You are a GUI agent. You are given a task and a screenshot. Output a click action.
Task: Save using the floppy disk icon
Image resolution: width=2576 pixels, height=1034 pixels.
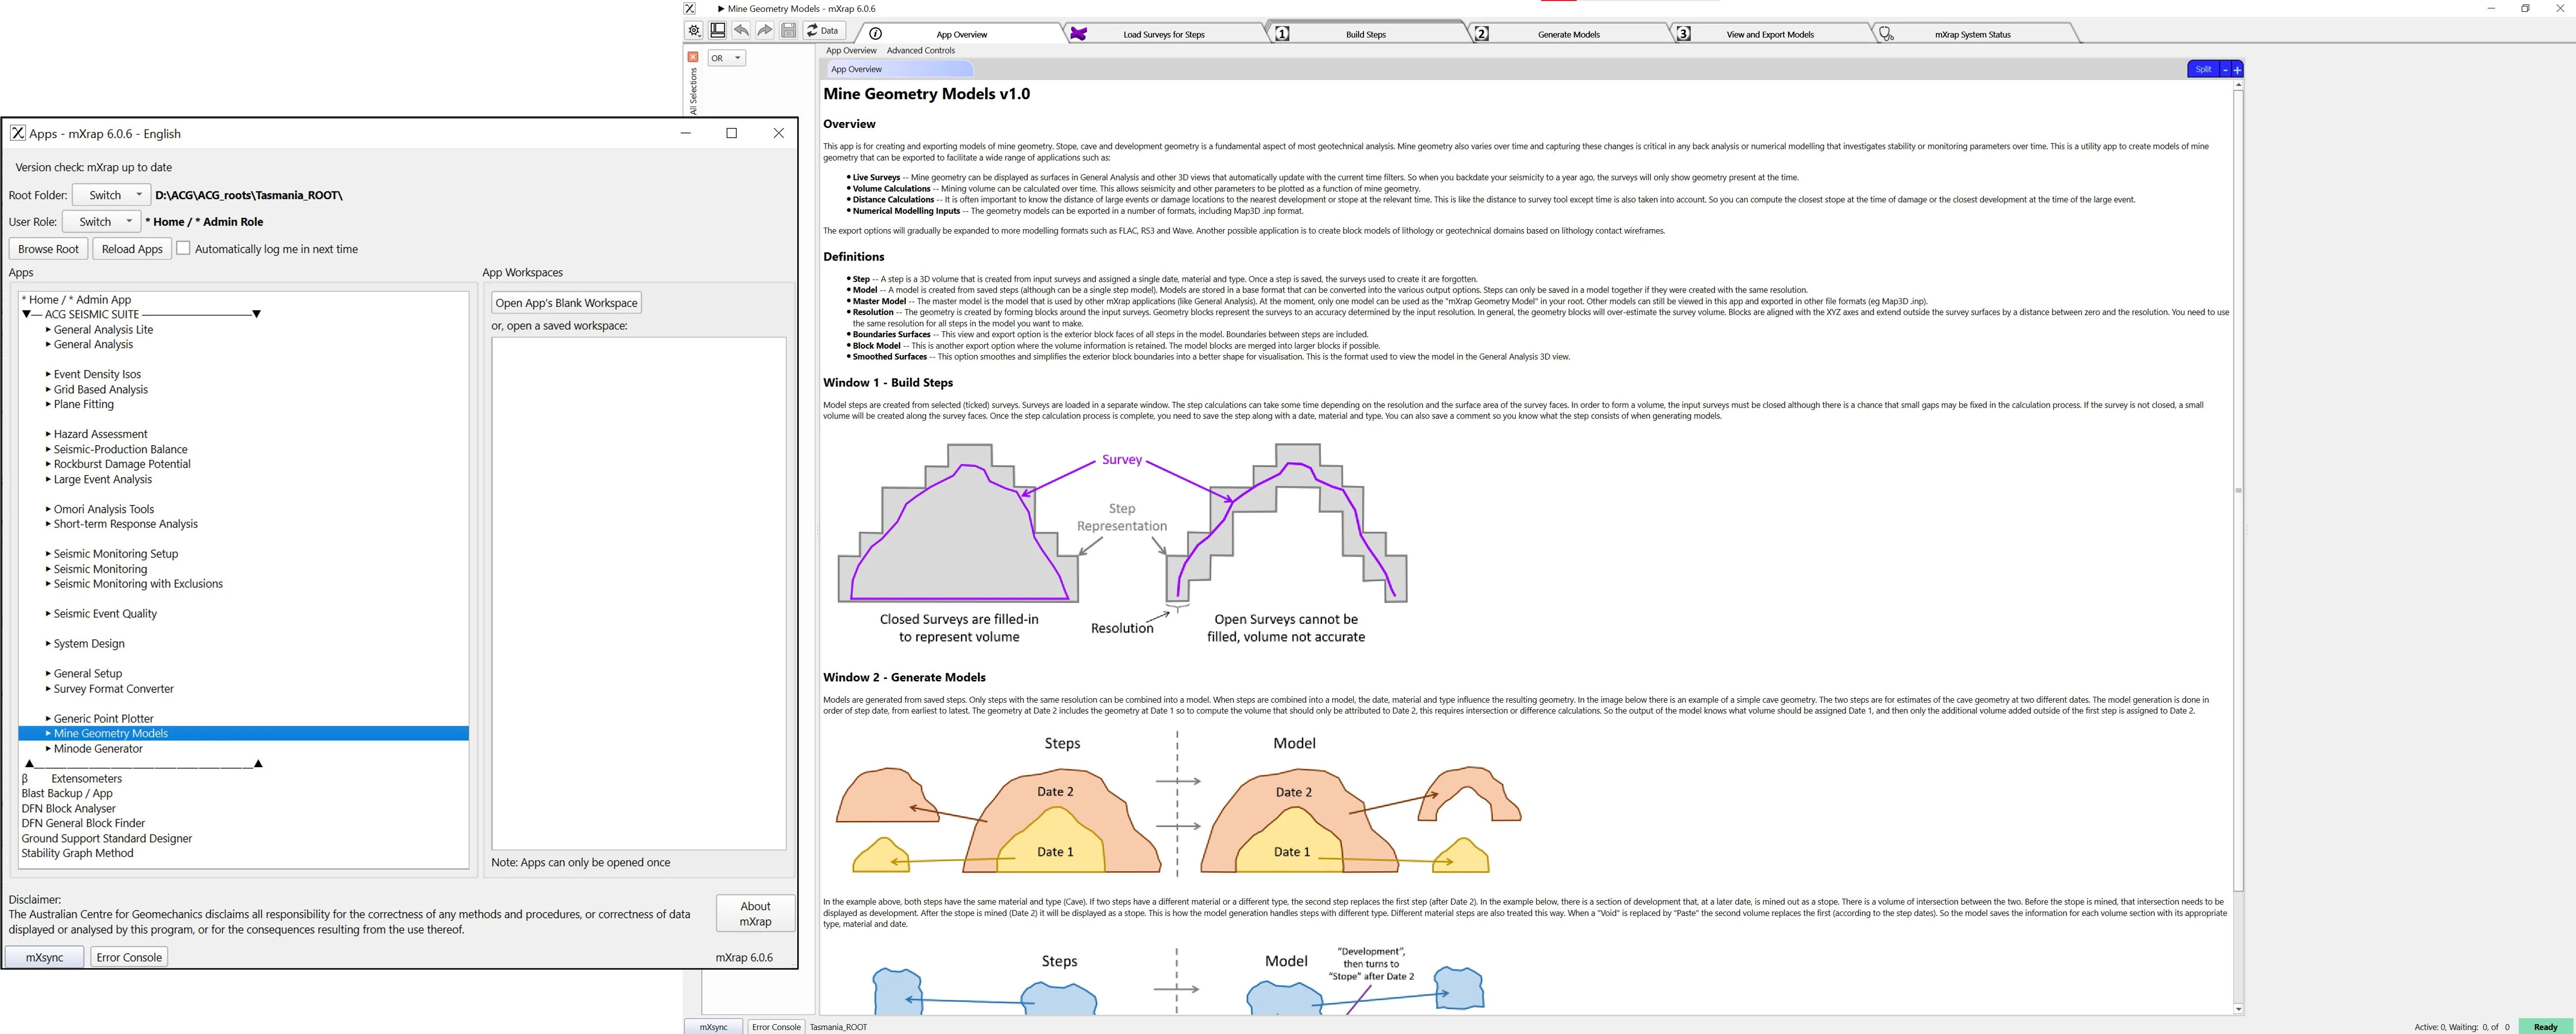coord(789,30)
